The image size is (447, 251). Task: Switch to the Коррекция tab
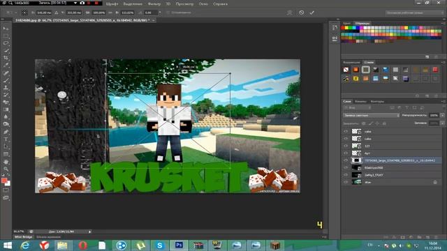point(351,62)
